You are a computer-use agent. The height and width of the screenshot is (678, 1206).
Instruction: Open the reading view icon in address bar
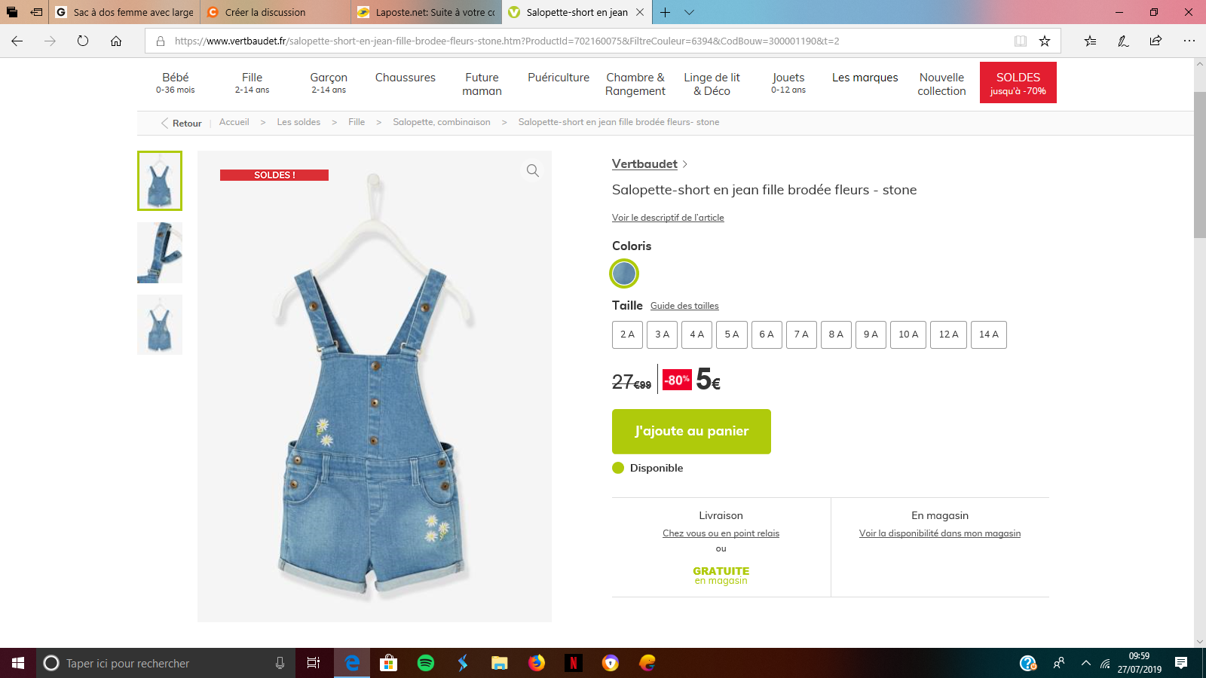[1020, 41]
